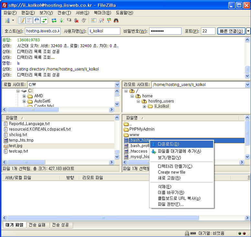The image size is (251, 237).
Task: Expand the AMD folder in local tree
Action: 24,96
